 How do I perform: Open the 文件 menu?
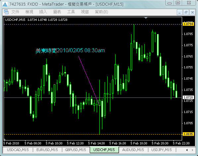point(16,12)
